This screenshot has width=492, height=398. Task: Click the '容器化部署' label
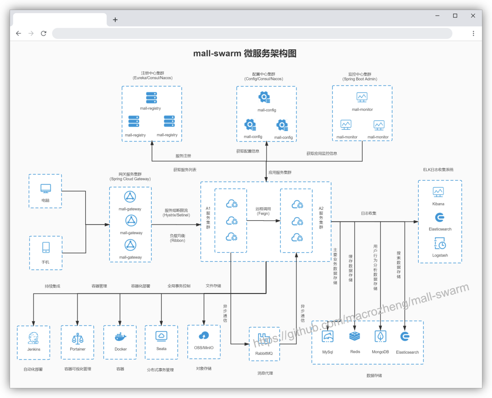[x=140, y=286]
